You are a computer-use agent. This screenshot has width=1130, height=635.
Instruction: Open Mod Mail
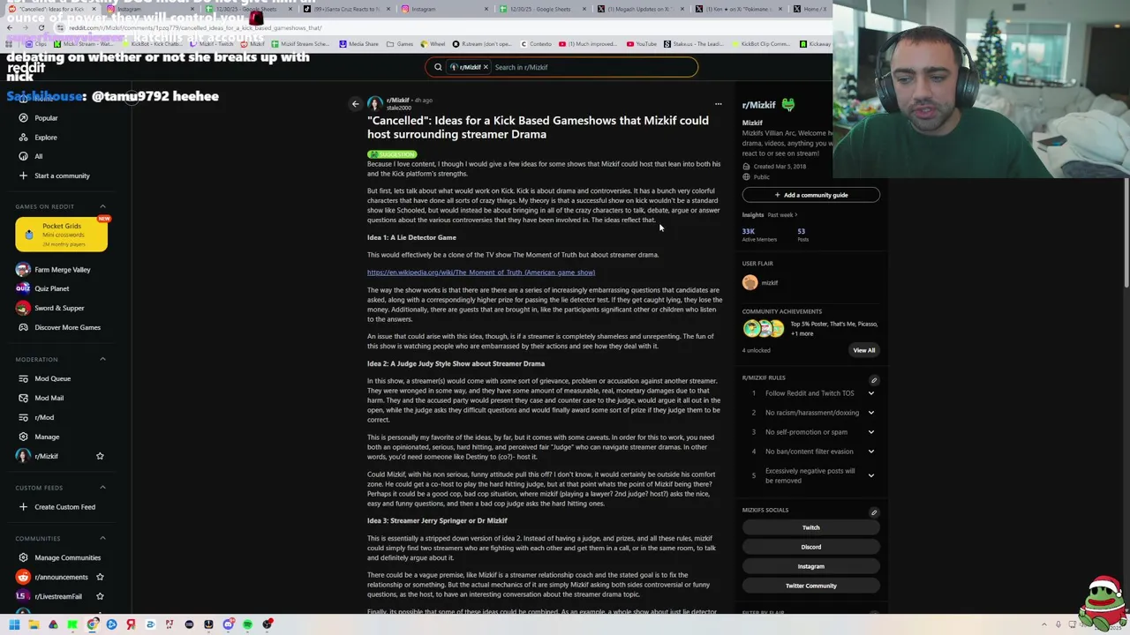tap(49, 398)
